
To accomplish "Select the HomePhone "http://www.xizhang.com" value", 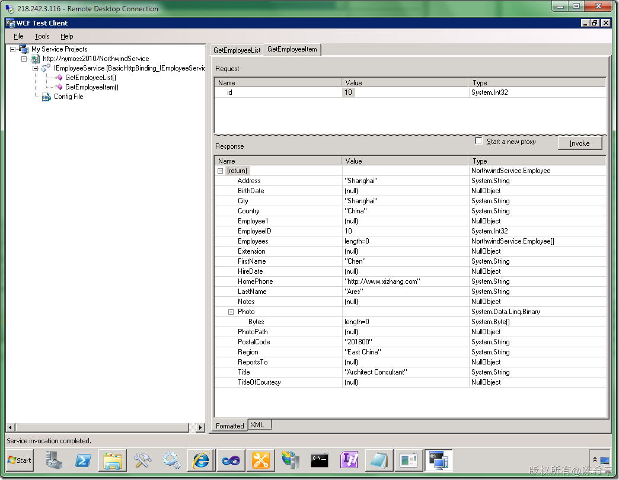I will [406, 281].
